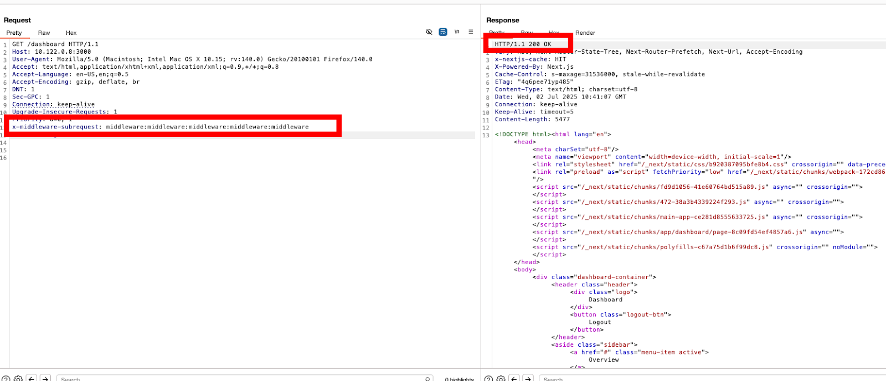Click the User-Agent header line
The width and height of the screenshot is (886, 381).
coord(192,59)
